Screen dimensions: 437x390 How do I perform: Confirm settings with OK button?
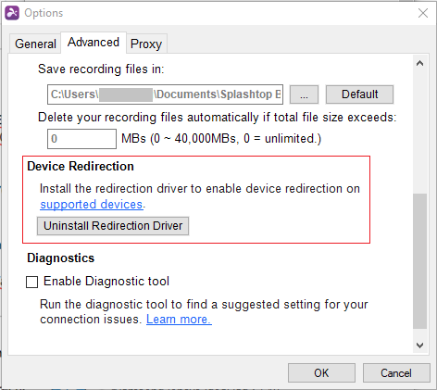321,373
